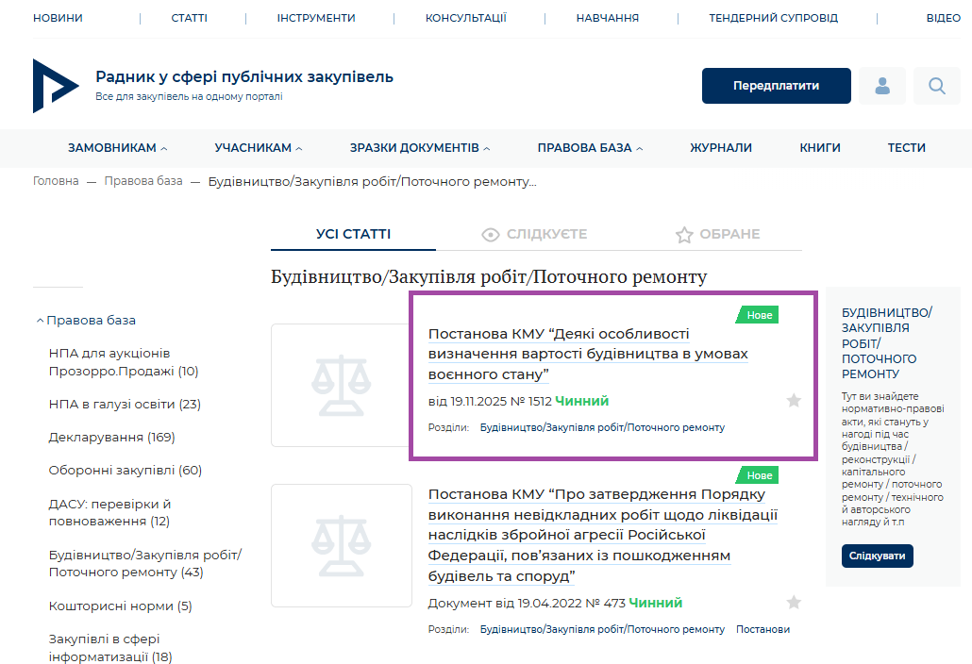Expand the Замовникам dropdown menu
The width and height of the screenshot is (972, 664).
point(117,148)
